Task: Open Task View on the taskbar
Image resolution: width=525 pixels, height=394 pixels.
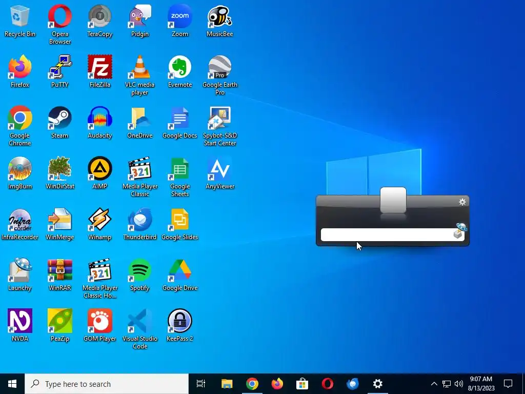Action: coord(201,384)
